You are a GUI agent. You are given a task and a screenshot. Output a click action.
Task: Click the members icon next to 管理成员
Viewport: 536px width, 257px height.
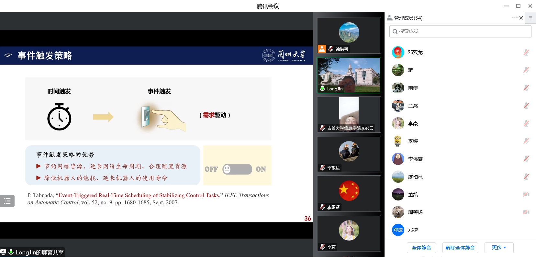pyautogui.click(x=390, y=18)
